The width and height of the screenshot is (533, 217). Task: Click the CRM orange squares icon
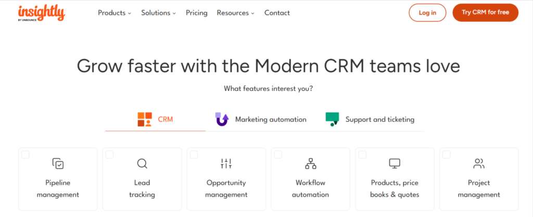coord(145,119)
